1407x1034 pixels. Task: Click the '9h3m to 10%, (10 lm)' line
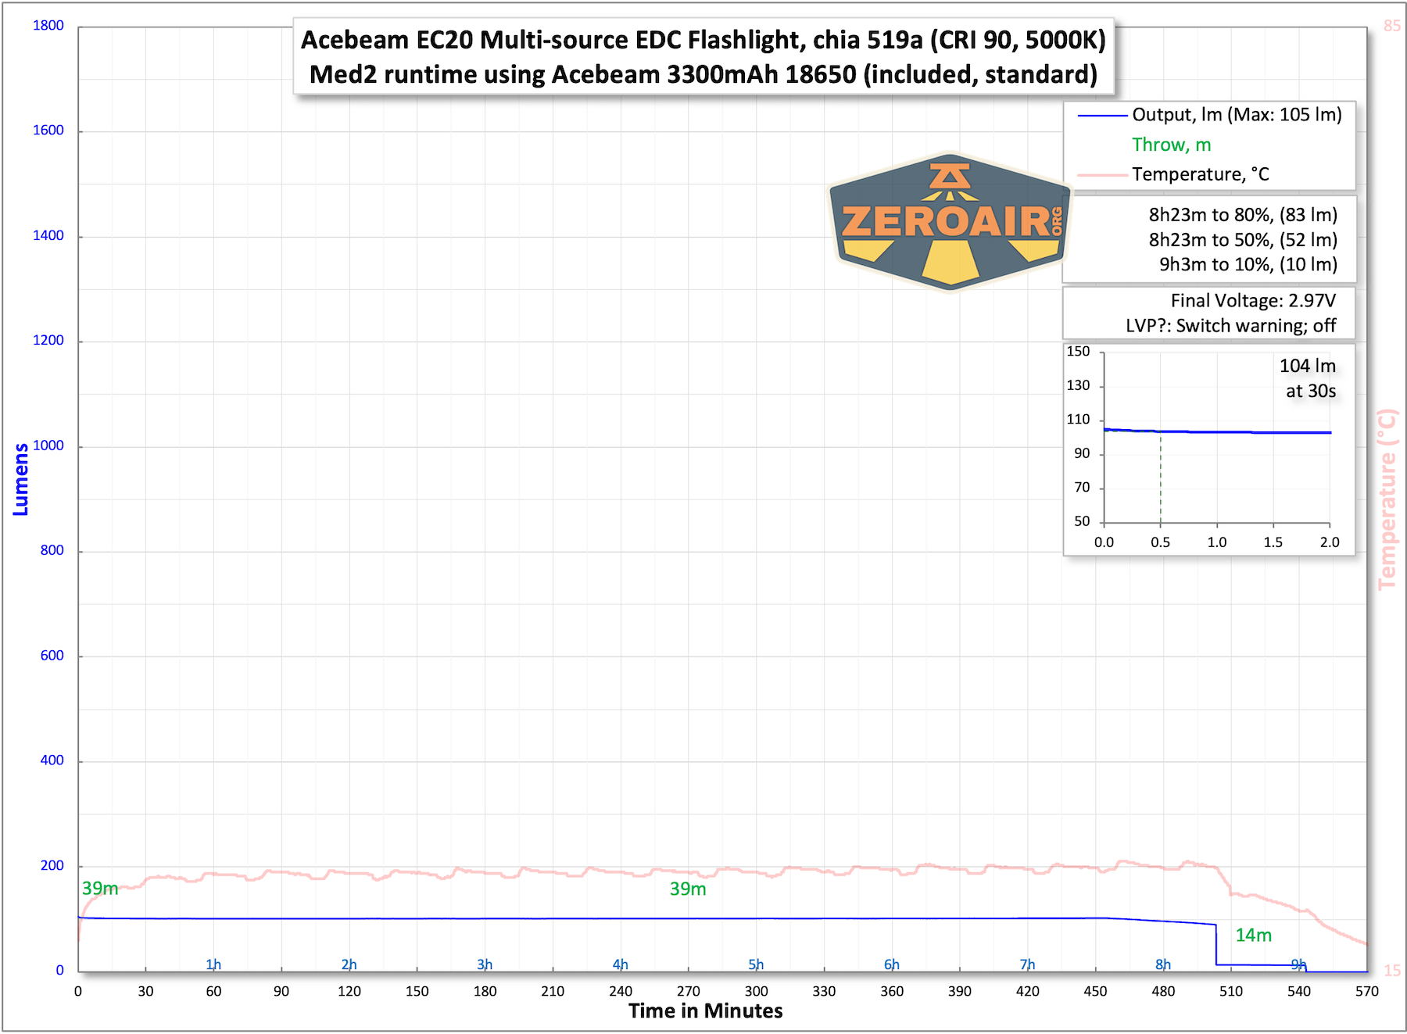(x=1248, y=265)
